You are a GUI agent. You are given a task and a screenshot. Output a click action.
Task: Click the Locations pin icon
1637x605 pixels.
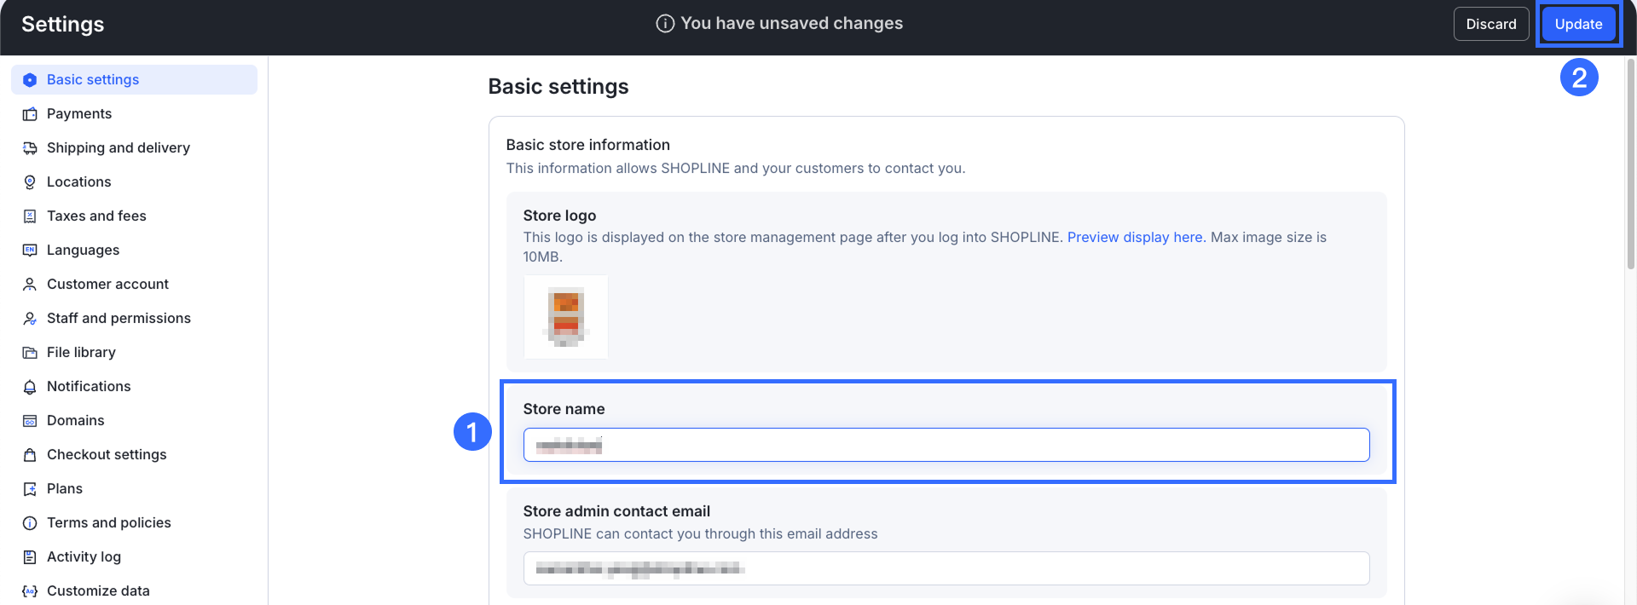(30, 182)
